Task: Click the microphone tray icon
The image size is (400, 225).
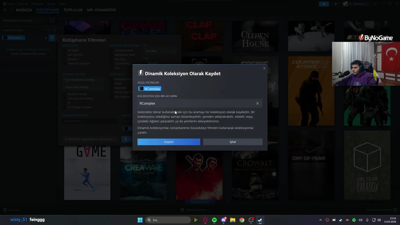Action: (x=367, y=220)
